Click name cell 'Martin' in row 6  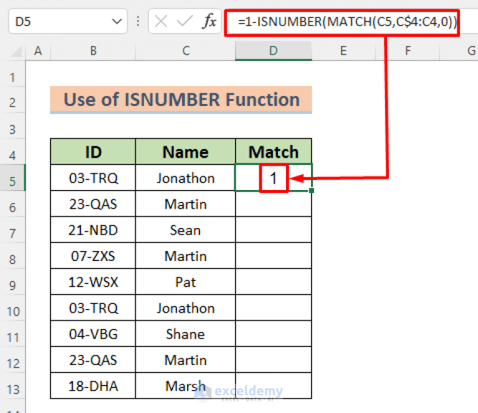click(186, 204)
